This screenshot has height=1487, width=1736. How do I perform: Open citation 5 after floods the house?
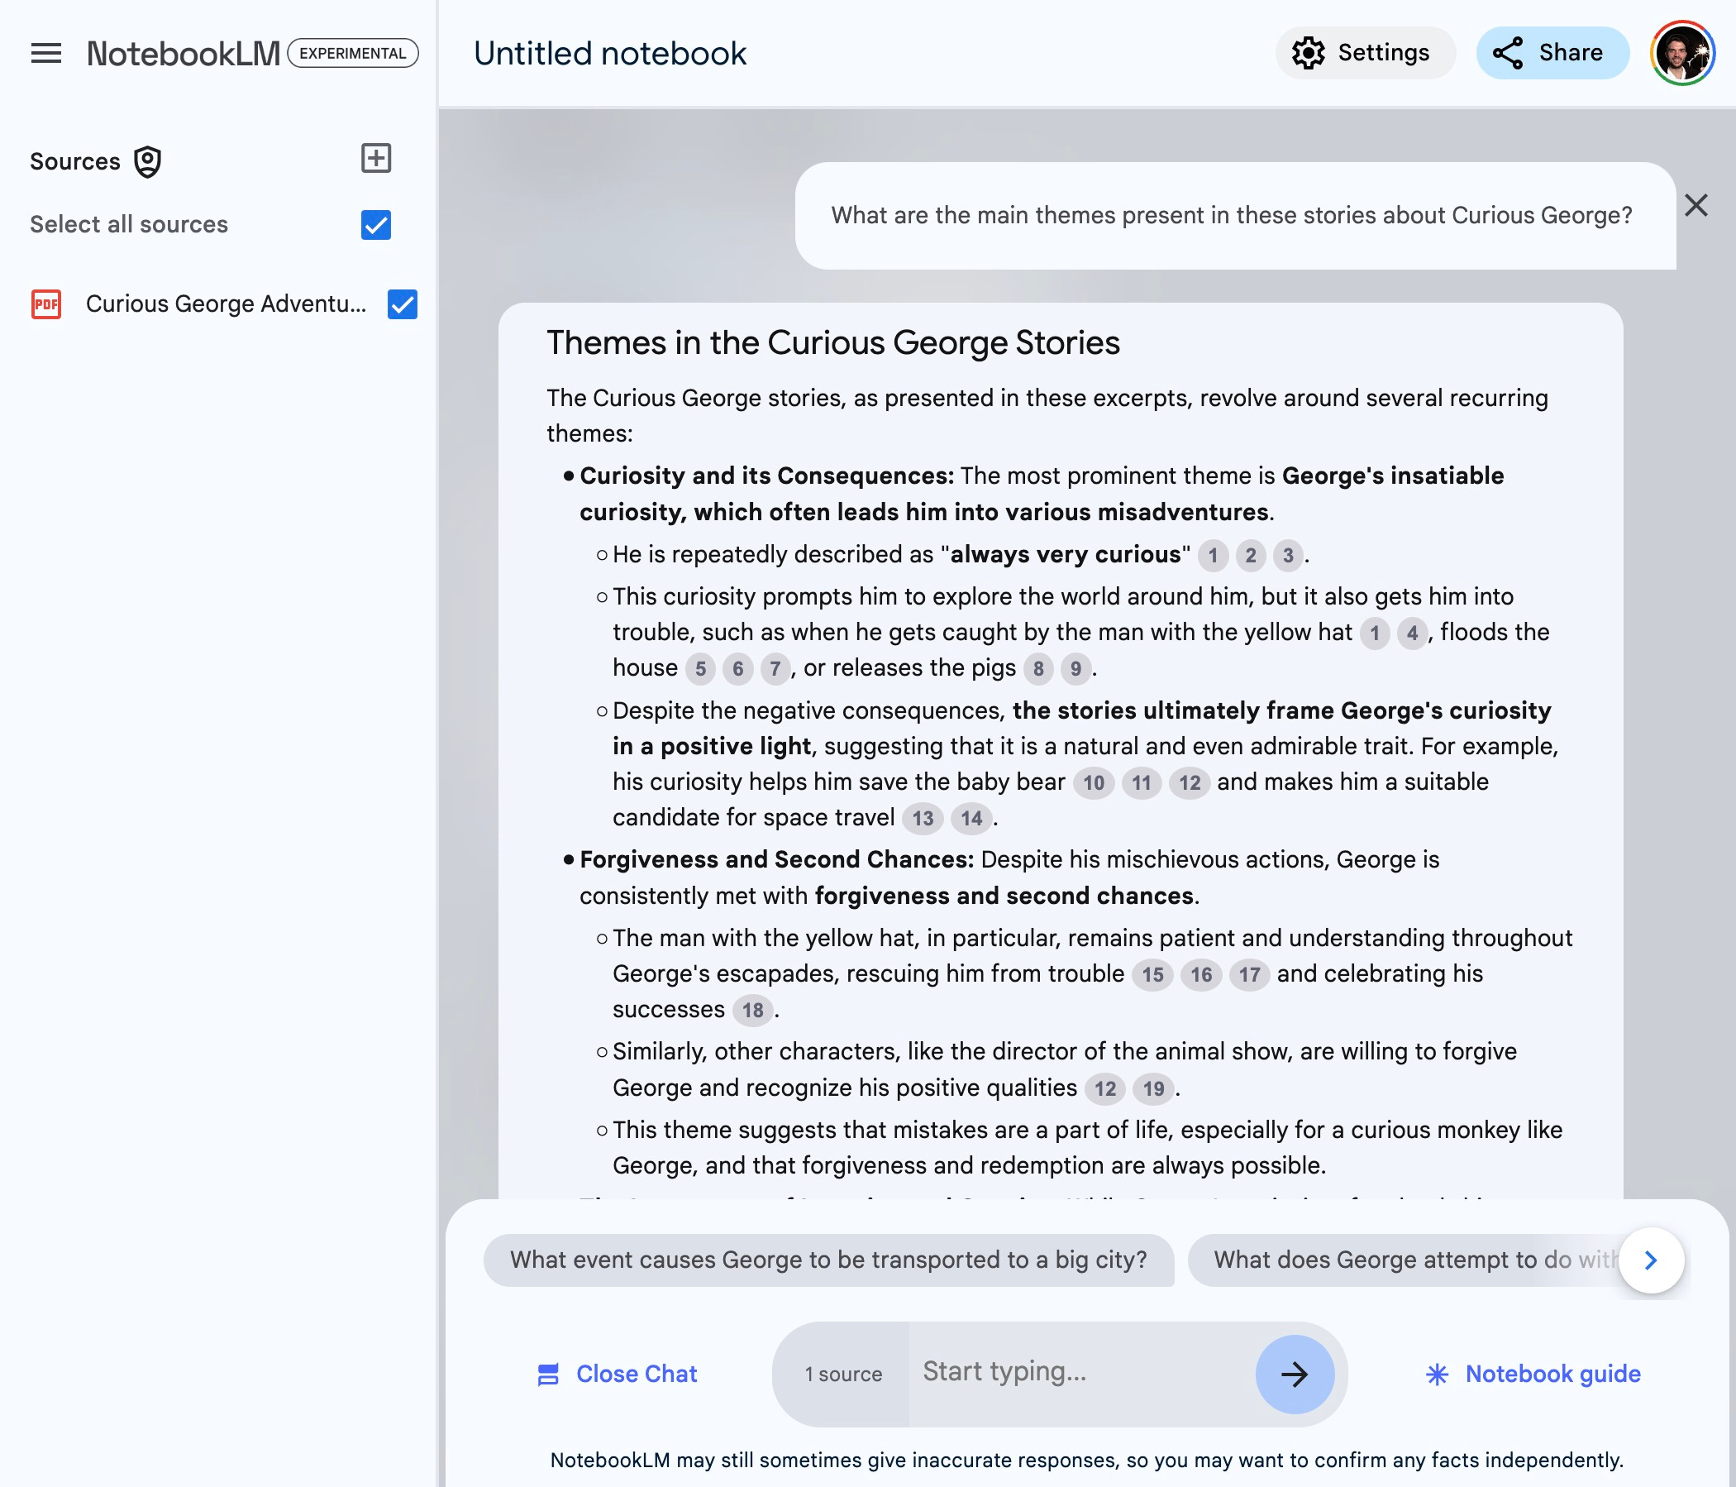tap(700, 669)
